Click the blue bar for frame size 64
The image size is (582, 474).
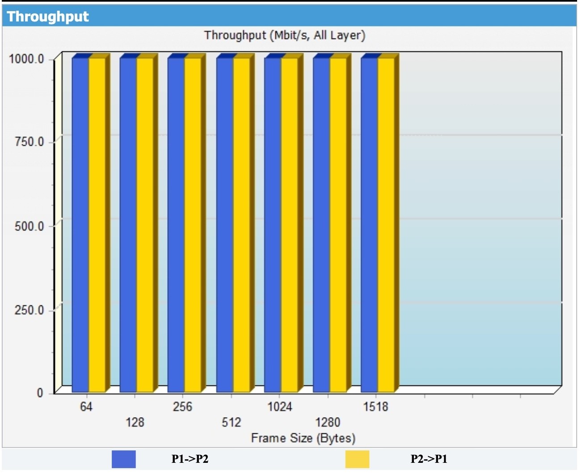point(80,225)
